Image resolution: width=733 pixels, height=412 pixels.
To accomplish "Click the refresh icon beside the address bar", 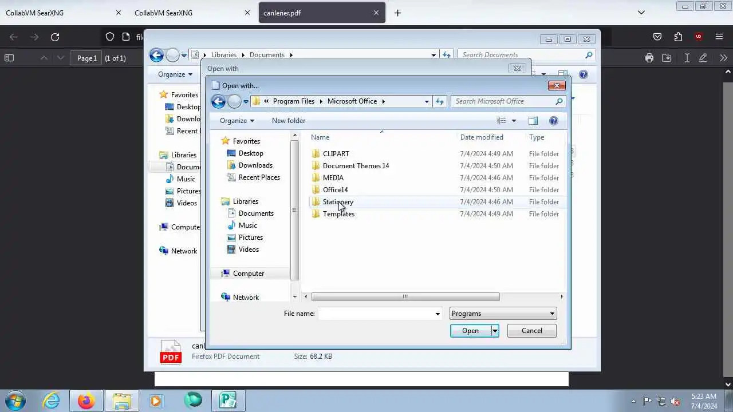I will [x=440, y=101].
